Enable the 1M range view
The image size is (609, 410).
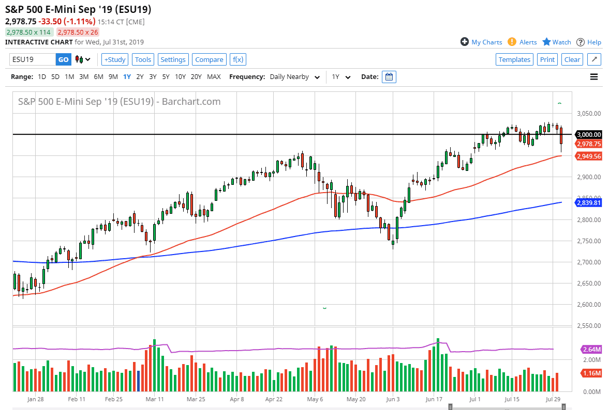pos(69,76)
